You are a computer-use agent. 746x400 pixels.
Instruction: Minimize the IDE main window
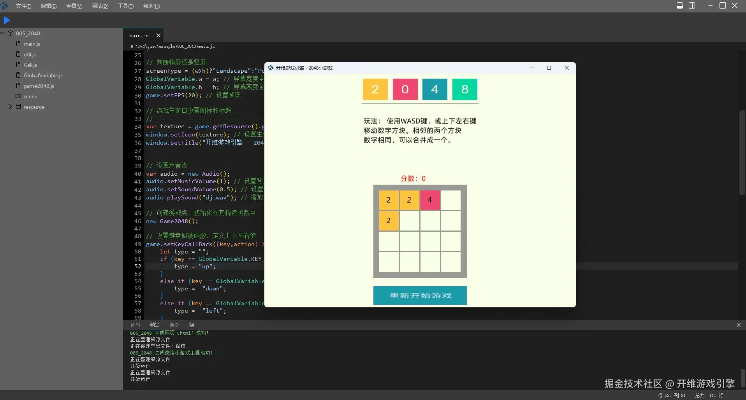711,5
